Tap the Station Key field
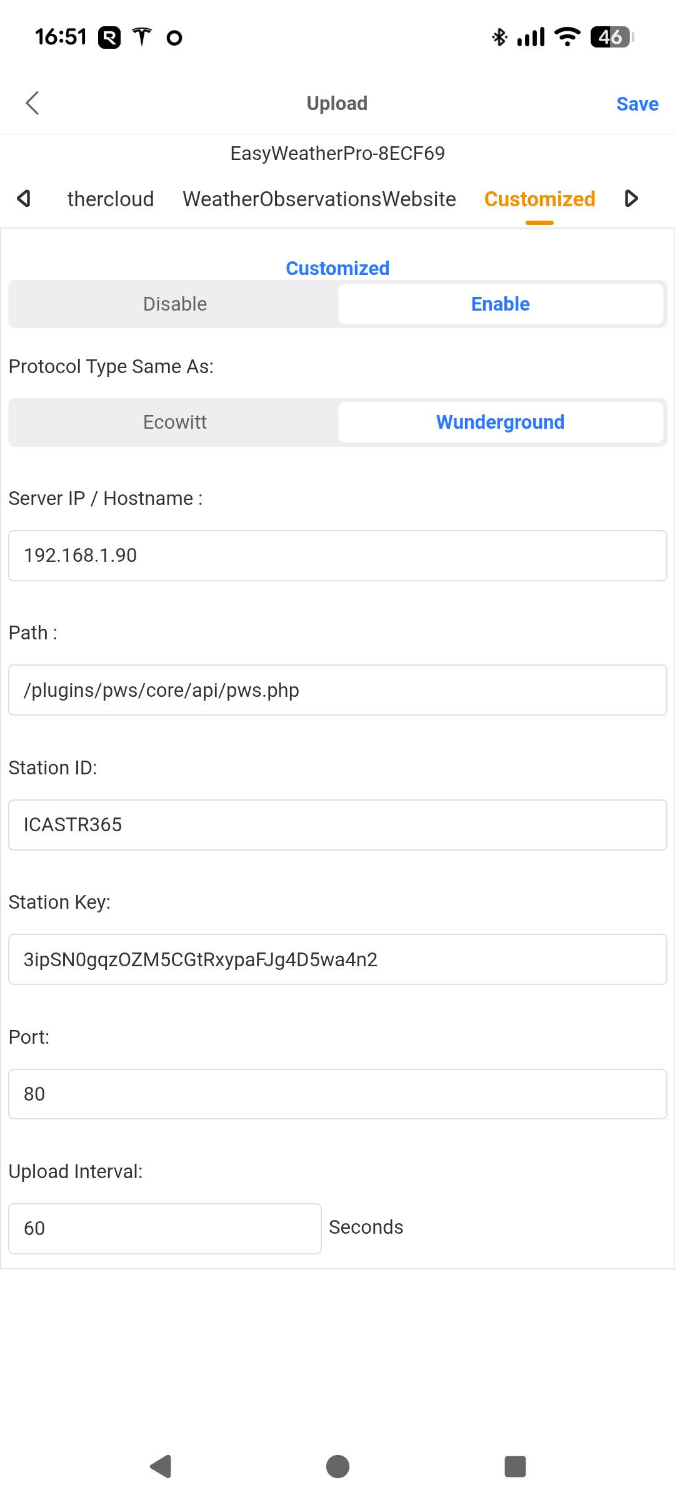 (337, 960)
